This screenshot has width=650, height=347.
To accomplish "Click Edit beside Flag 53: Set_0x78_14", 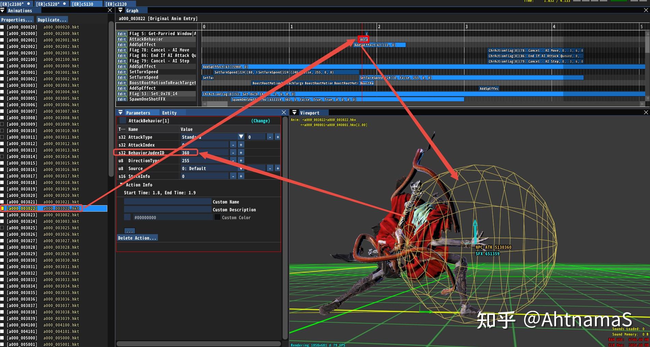I will point(122,93).
